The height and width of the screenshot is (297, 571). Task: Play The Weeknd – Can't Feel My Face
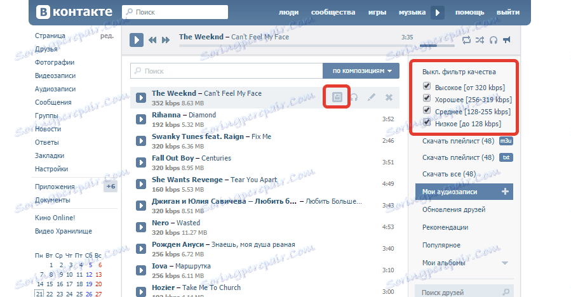tap(141, 98)
